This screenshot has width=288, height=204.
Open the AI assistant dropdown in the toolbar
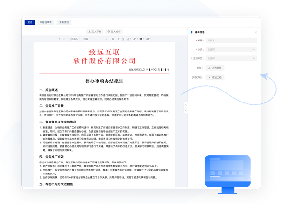coord(149,39)
